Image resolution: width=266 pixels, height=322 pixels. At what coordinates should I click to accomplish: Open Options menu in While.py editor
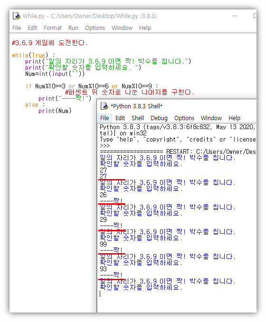tap(95, 28)
